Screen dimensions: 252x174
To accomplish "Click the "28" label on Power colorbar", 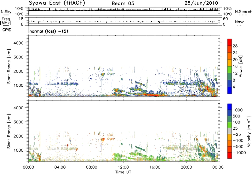I will pos(235,46).
